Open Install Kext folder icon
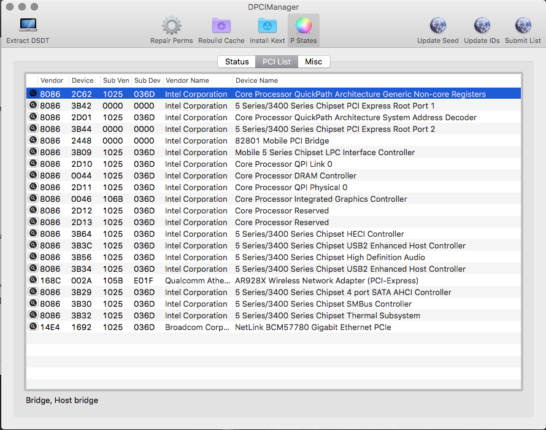Image resolution: width=546 pixels, height=430 pixels. coord(267,25)
